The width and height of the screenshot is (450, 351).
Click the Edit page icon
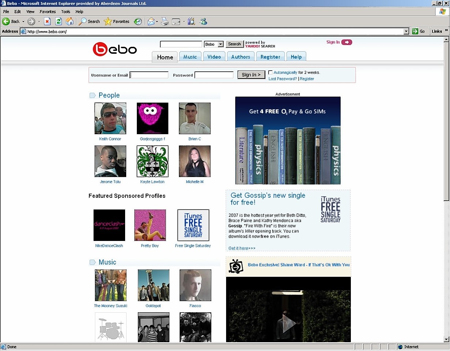pos(176,22)
